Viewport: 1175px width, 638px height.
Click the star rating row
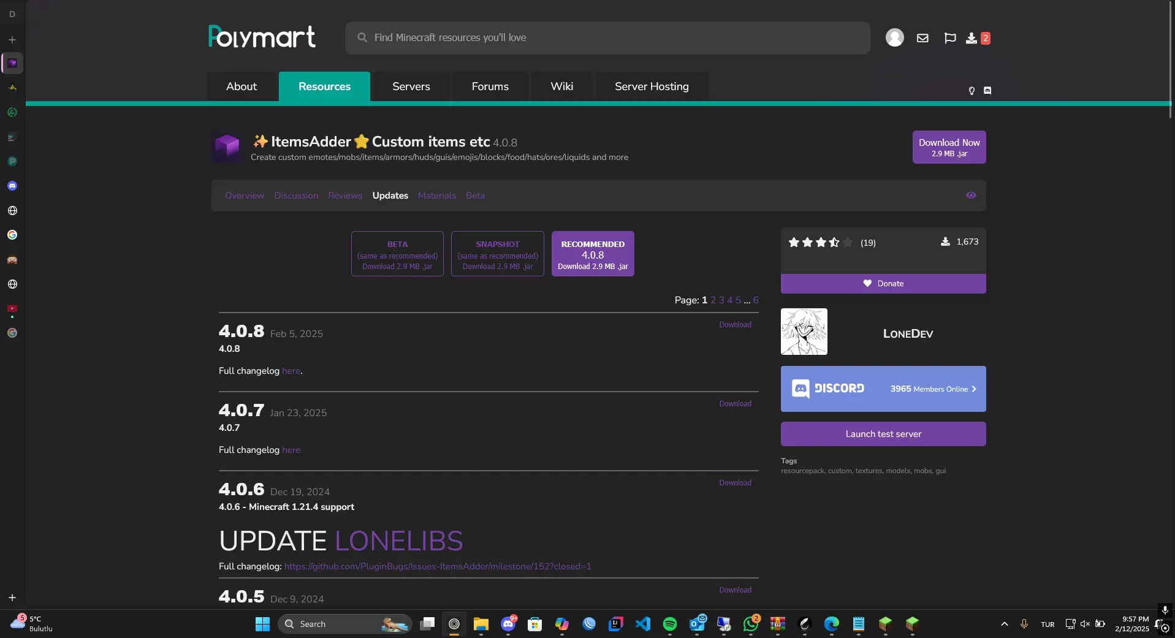[x=820, y=243]
